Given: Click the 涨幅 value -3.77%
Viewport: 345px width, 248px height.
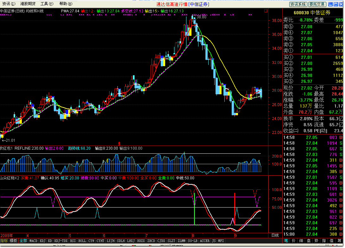Looking at the screenshot, I should click(x=305, y=100).
